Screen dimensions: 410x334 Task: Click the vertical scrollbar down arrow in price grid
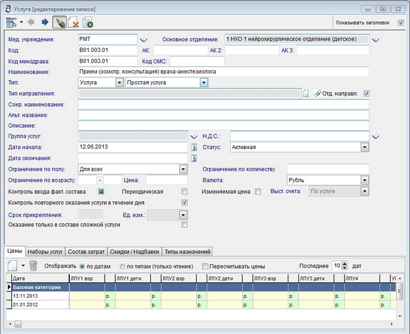(400, 317)
